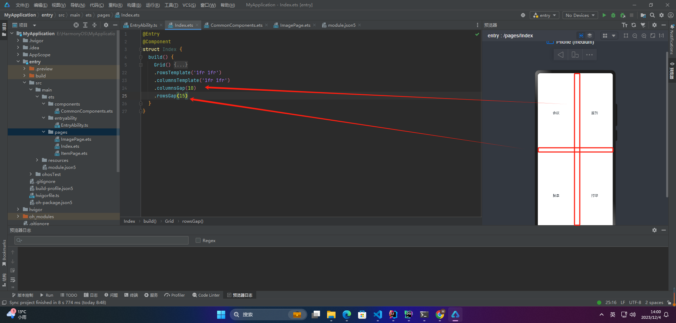
Task: Select opened file in project tree icon
Action: (76, 25)
